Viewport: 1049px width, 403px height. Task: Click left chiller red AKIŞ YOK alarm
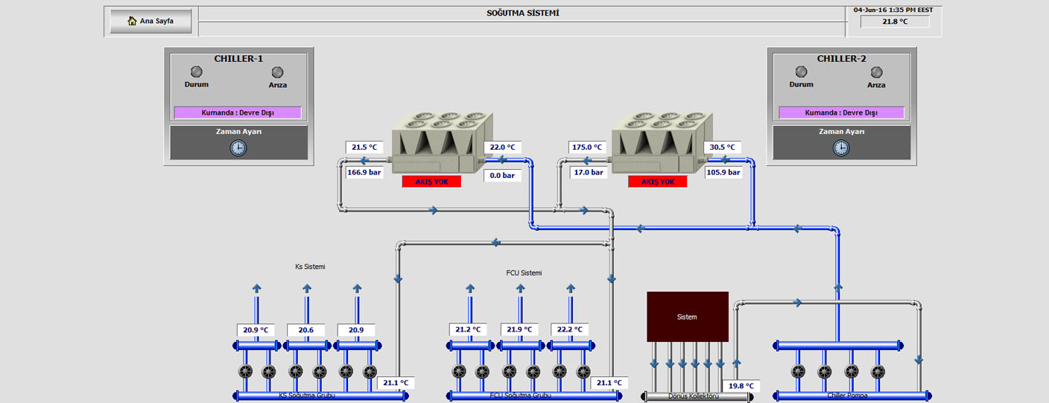[x=431, y=182]
